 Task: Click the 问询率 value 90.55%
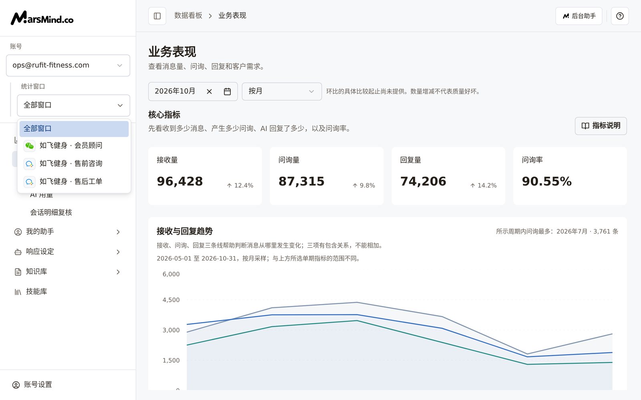[547, 181]
